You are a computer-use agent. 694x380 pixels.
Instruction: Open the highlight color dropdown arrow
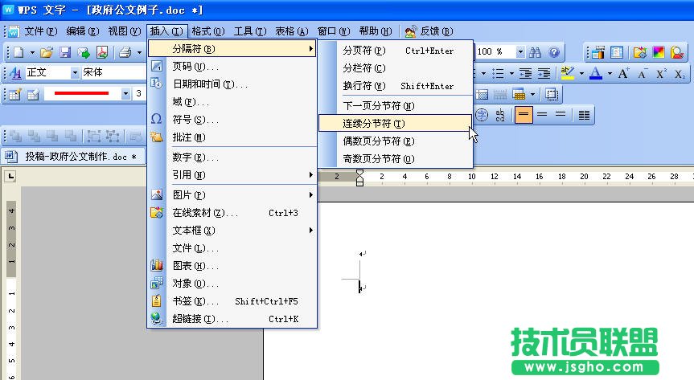(581, 73)
